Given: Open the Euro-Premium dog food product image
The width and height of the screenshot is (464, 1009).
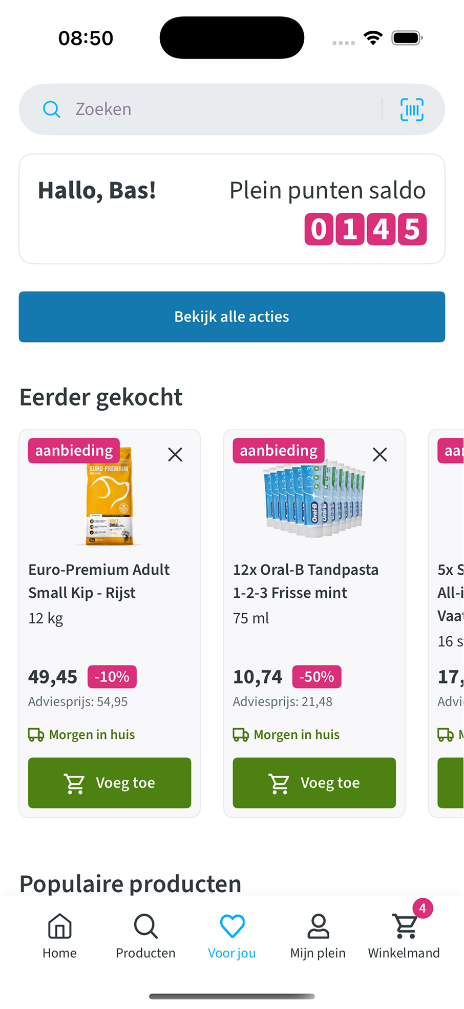Looking at the screenshot, I should pos(109,496).
